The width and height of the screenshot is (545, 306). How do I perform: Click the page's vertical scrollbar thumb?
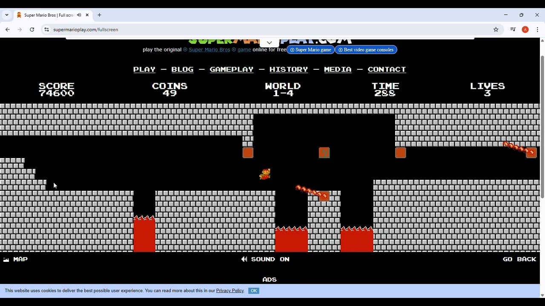pos(542,126)
